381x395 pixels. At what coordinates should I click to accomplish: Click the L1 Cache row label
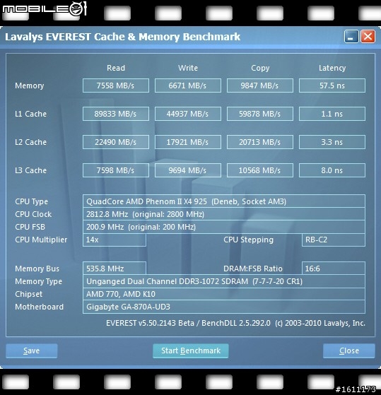pyautogui.click(x=30, y=114)
